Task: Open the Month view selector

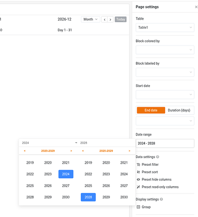Action: 90,20
